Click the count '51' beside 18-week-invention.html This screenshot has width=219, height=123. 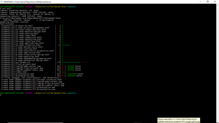[59, 45]
